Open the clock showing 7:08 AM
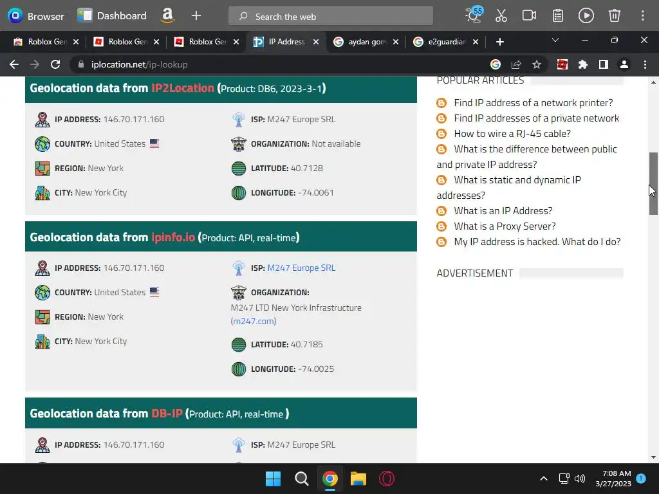 [x=613, y=479]
